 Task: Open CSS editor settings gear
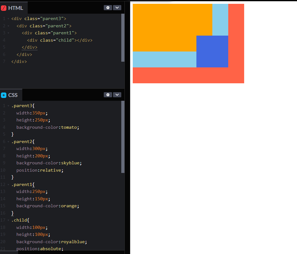[x=108, y=95]
